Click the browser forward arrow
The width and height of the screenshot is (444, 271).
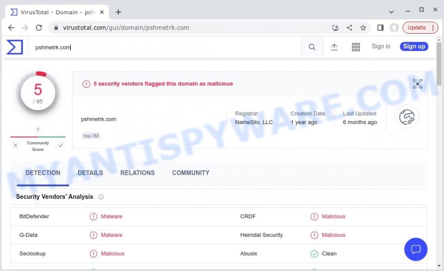[x=25, y=28]
